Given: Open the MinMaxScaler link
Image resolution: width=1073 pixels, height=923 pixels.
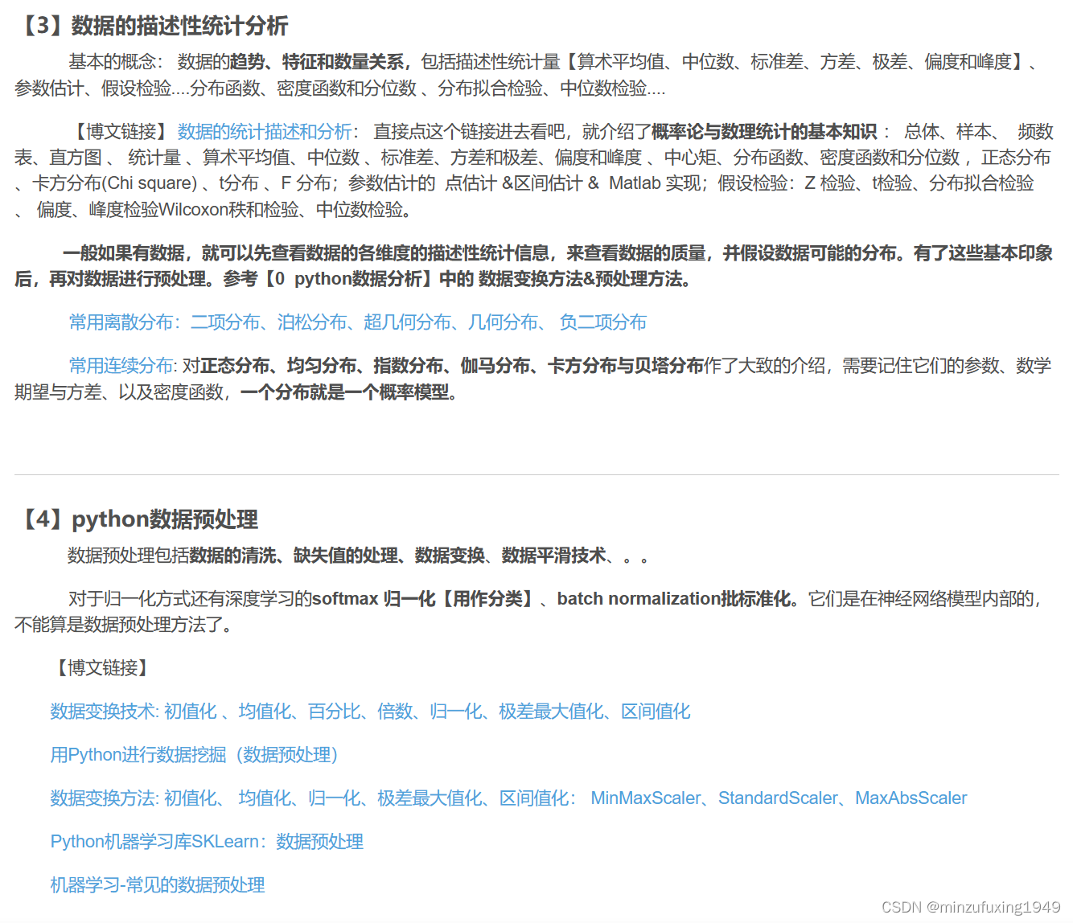Looking at the screenshot, I should point(643,798).
